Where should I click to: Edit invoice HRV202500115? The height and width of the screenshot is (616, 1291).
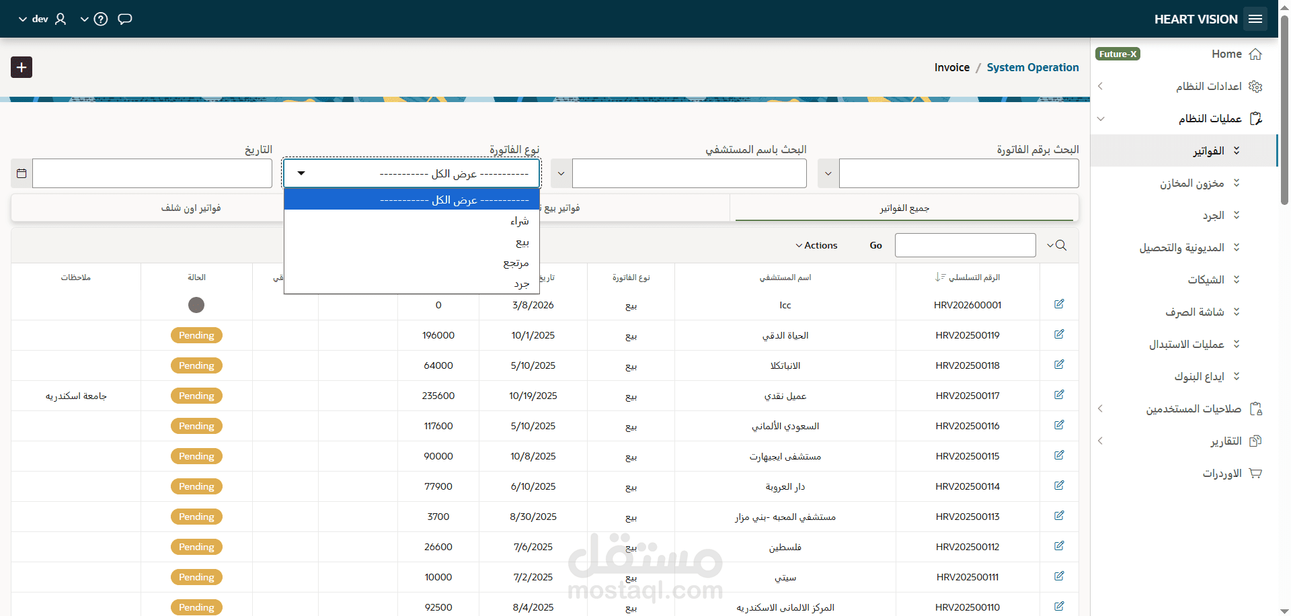point(1059,455)
